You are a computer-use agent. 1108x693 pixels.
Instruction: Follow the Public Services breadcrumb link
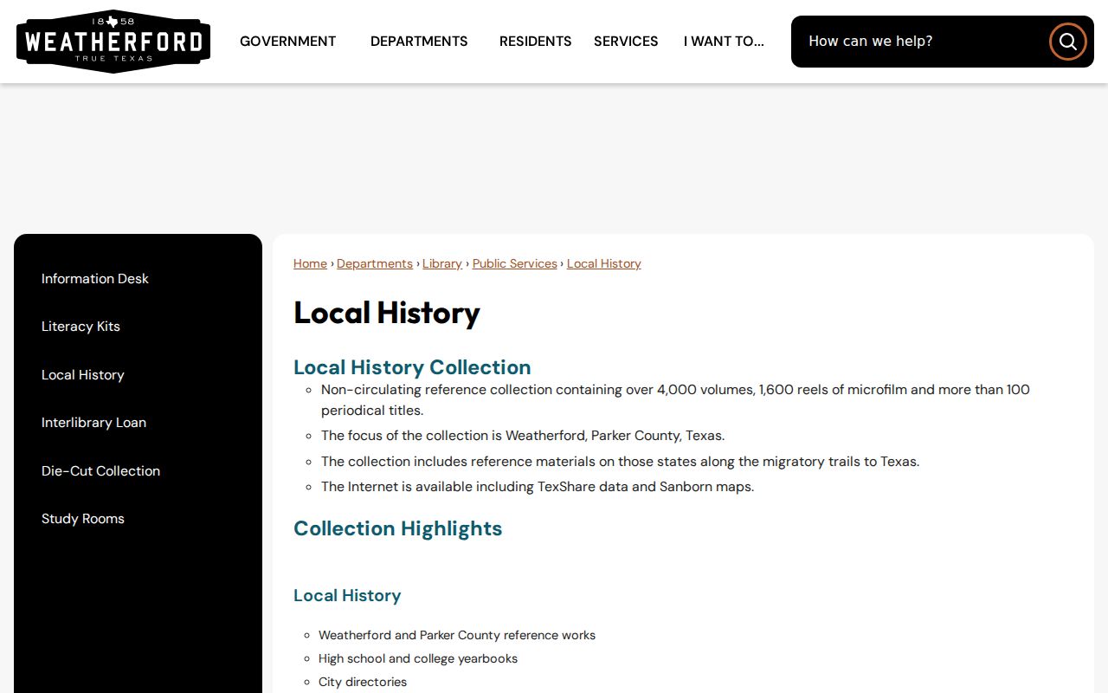pyautogui.click(x=515, y=263)
